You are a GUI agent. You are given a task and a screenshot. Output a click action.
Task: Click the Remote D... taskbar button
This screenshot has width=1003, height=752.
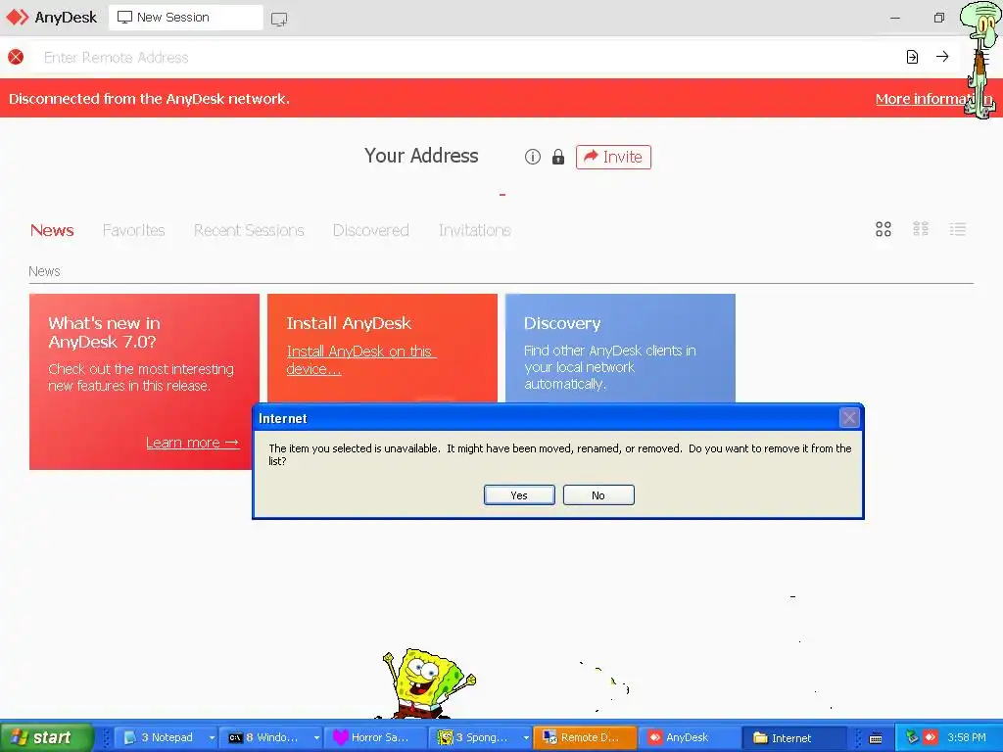pyautogui.click(x=586, y=737)
